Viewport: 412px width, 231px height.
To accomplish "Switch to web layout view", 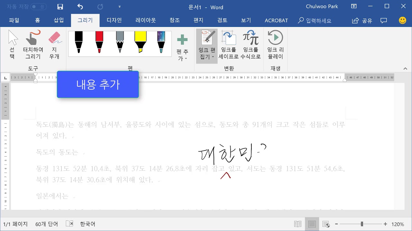I will point(326,224).
